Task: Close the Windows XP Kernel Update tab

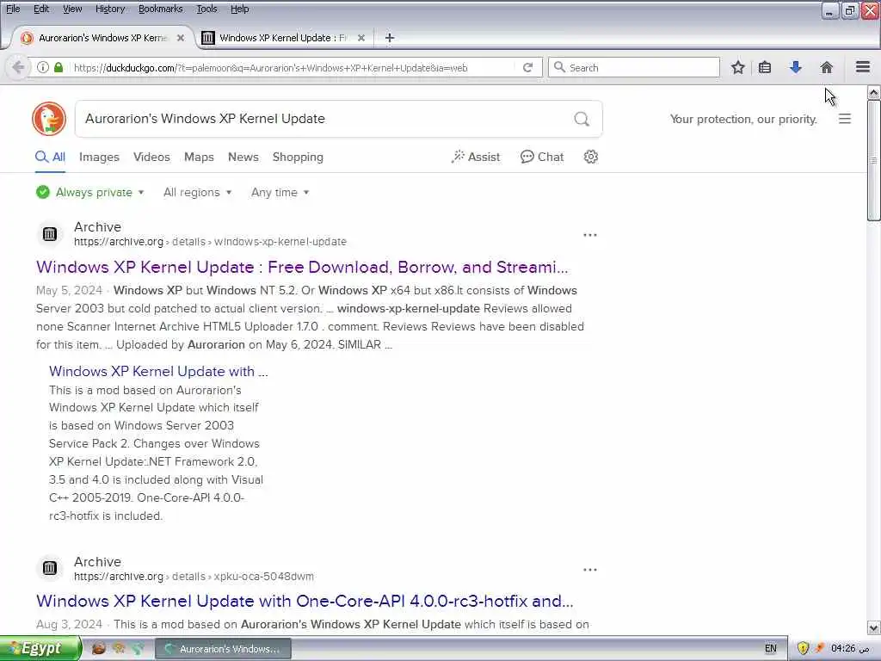Action: (x=361, y=38)
